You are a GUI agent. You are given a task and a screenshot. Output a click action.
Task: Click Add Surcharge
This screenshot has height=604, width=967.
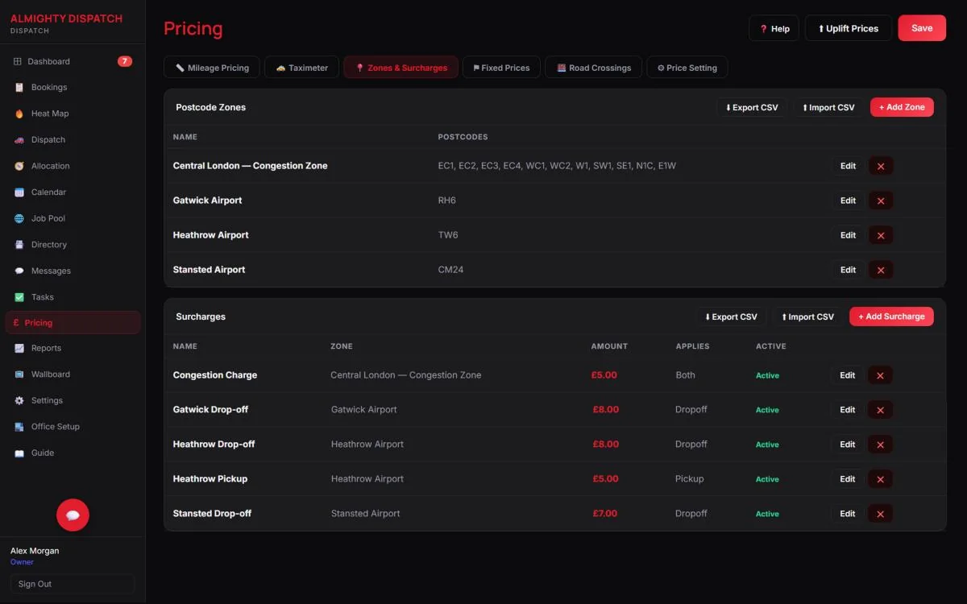(891, 316)
